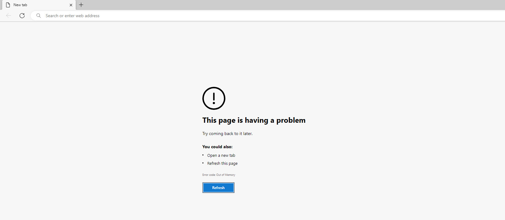Click the bullet before "Open a new tab"

pos(203,155)
